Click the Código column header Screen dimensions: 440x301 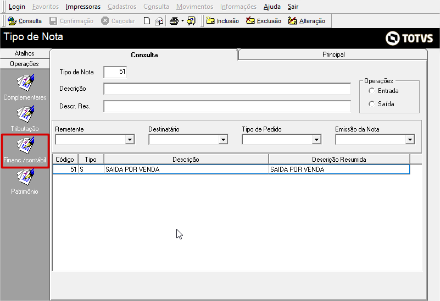tap(65, 160)
